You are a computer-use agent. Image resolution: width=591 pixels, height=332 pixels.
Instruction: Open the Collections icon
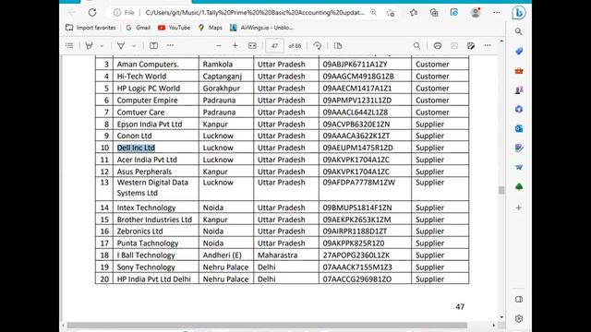pos(434,12)
